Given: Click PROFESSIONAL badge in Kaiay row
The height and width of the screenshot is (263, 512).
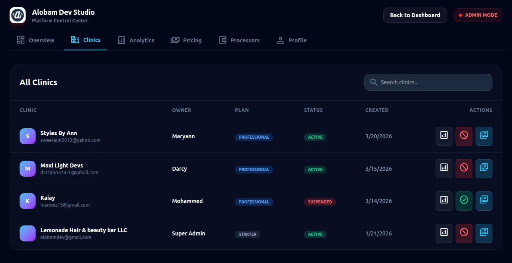Looking at the screenshot, I should tap(254, 202).
